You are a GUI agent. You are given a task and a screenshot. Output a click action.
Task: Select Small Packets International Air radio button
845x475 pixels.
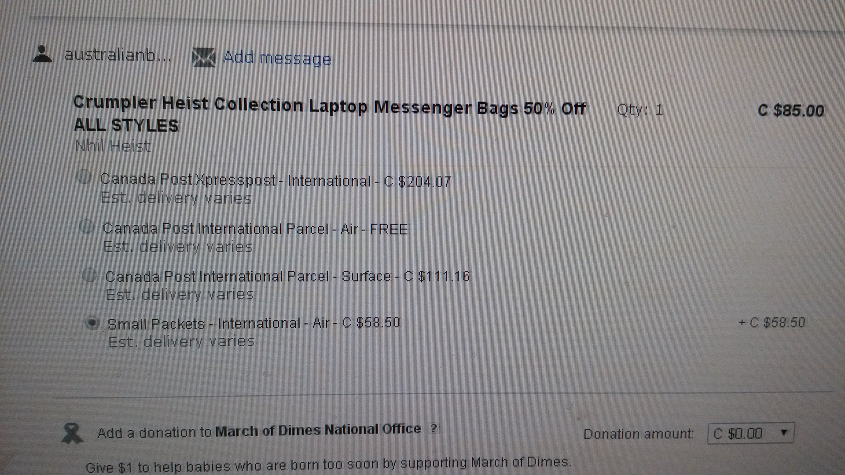(92, 323)
